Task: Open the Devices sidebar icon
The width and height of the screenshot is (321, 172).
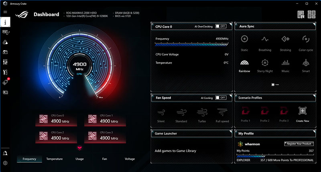Action: [x=6, y=32]
